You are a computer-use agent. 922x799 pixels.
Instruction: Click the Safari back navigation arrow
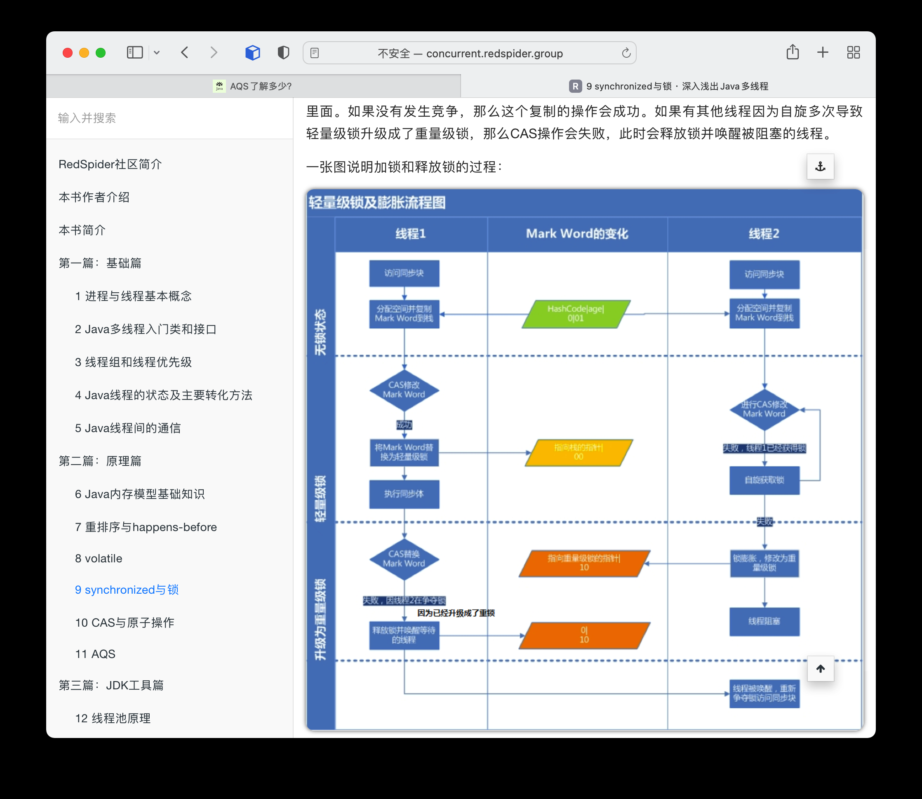(x=185, y=52)
